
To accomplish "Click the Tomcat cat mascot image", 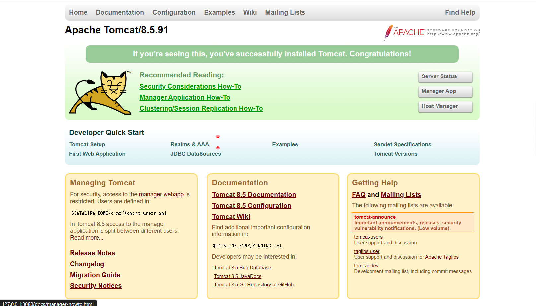I will [x=100, y=92].
